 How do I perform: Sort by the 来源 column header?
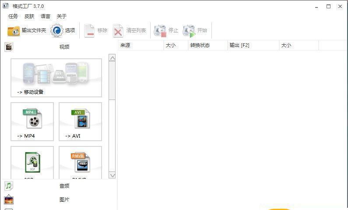click(x=141, y=45)
